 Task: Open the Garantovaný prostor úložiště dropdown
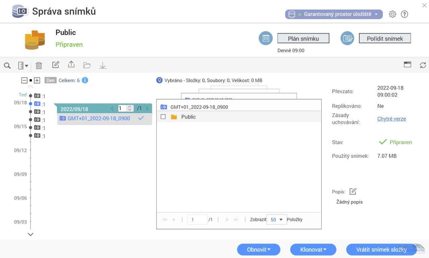tap(334, 14)
